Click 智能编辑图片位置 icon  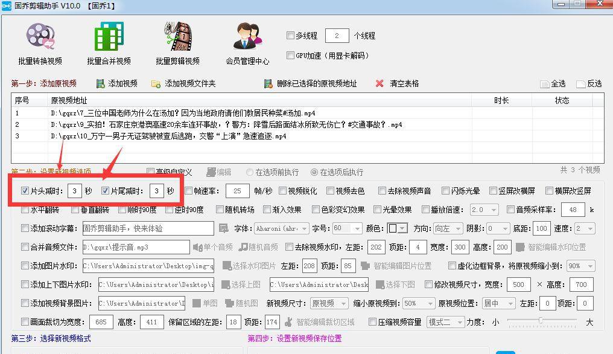[365, 266]
